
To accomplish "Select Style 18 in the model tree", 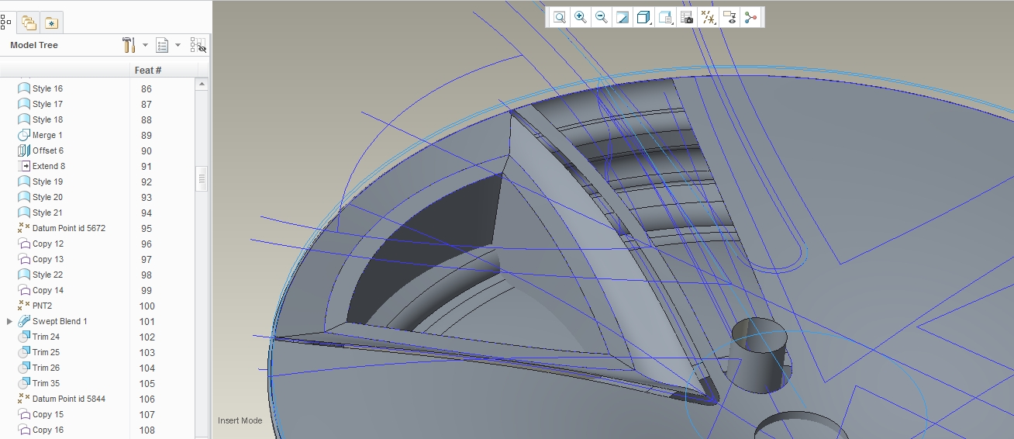I will pos(47,119).
